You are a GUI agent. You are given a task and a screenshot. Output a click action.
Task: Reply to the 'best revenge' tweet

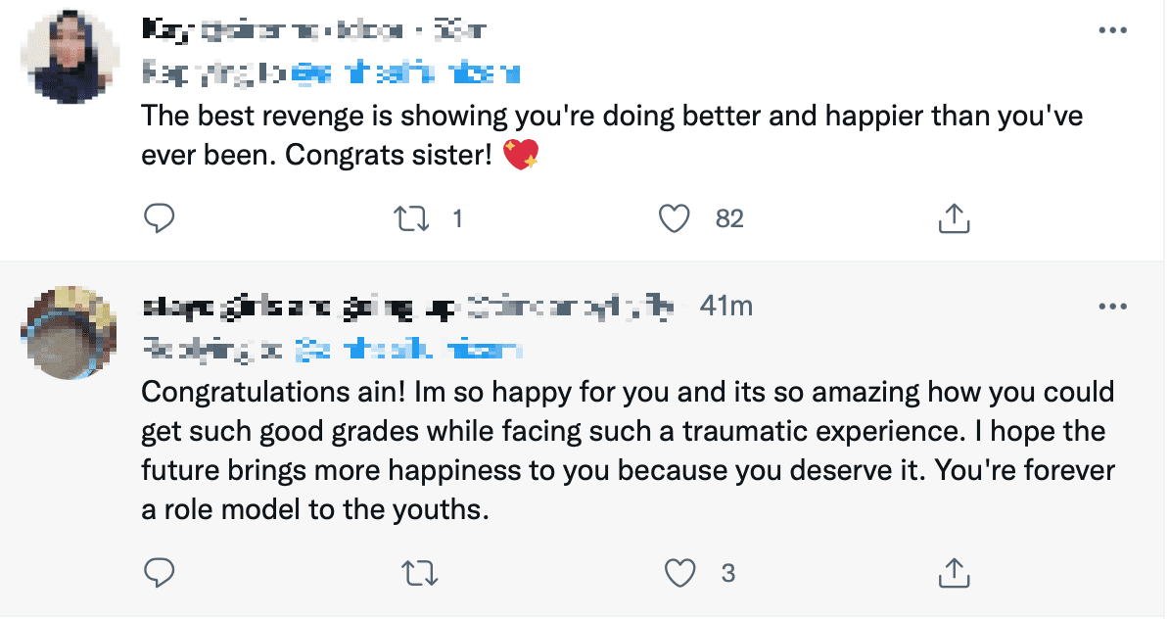[x=159, y=218]
